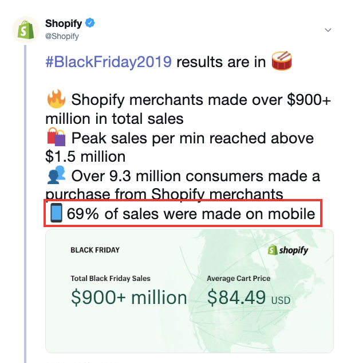Open the @Shopify handle link
Screen dimensions: 347x363
62,36
